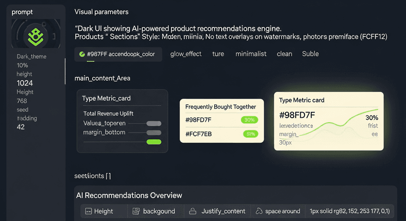The image size is (406, 221).
Task: Select the clean style tag
Action: click(x=284, y=54)
